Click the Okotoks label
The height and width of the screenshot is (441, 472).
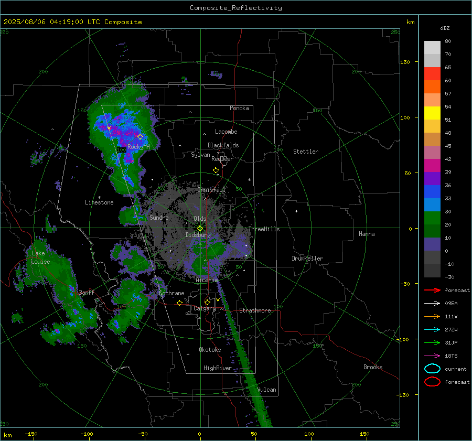coord(210,350)
